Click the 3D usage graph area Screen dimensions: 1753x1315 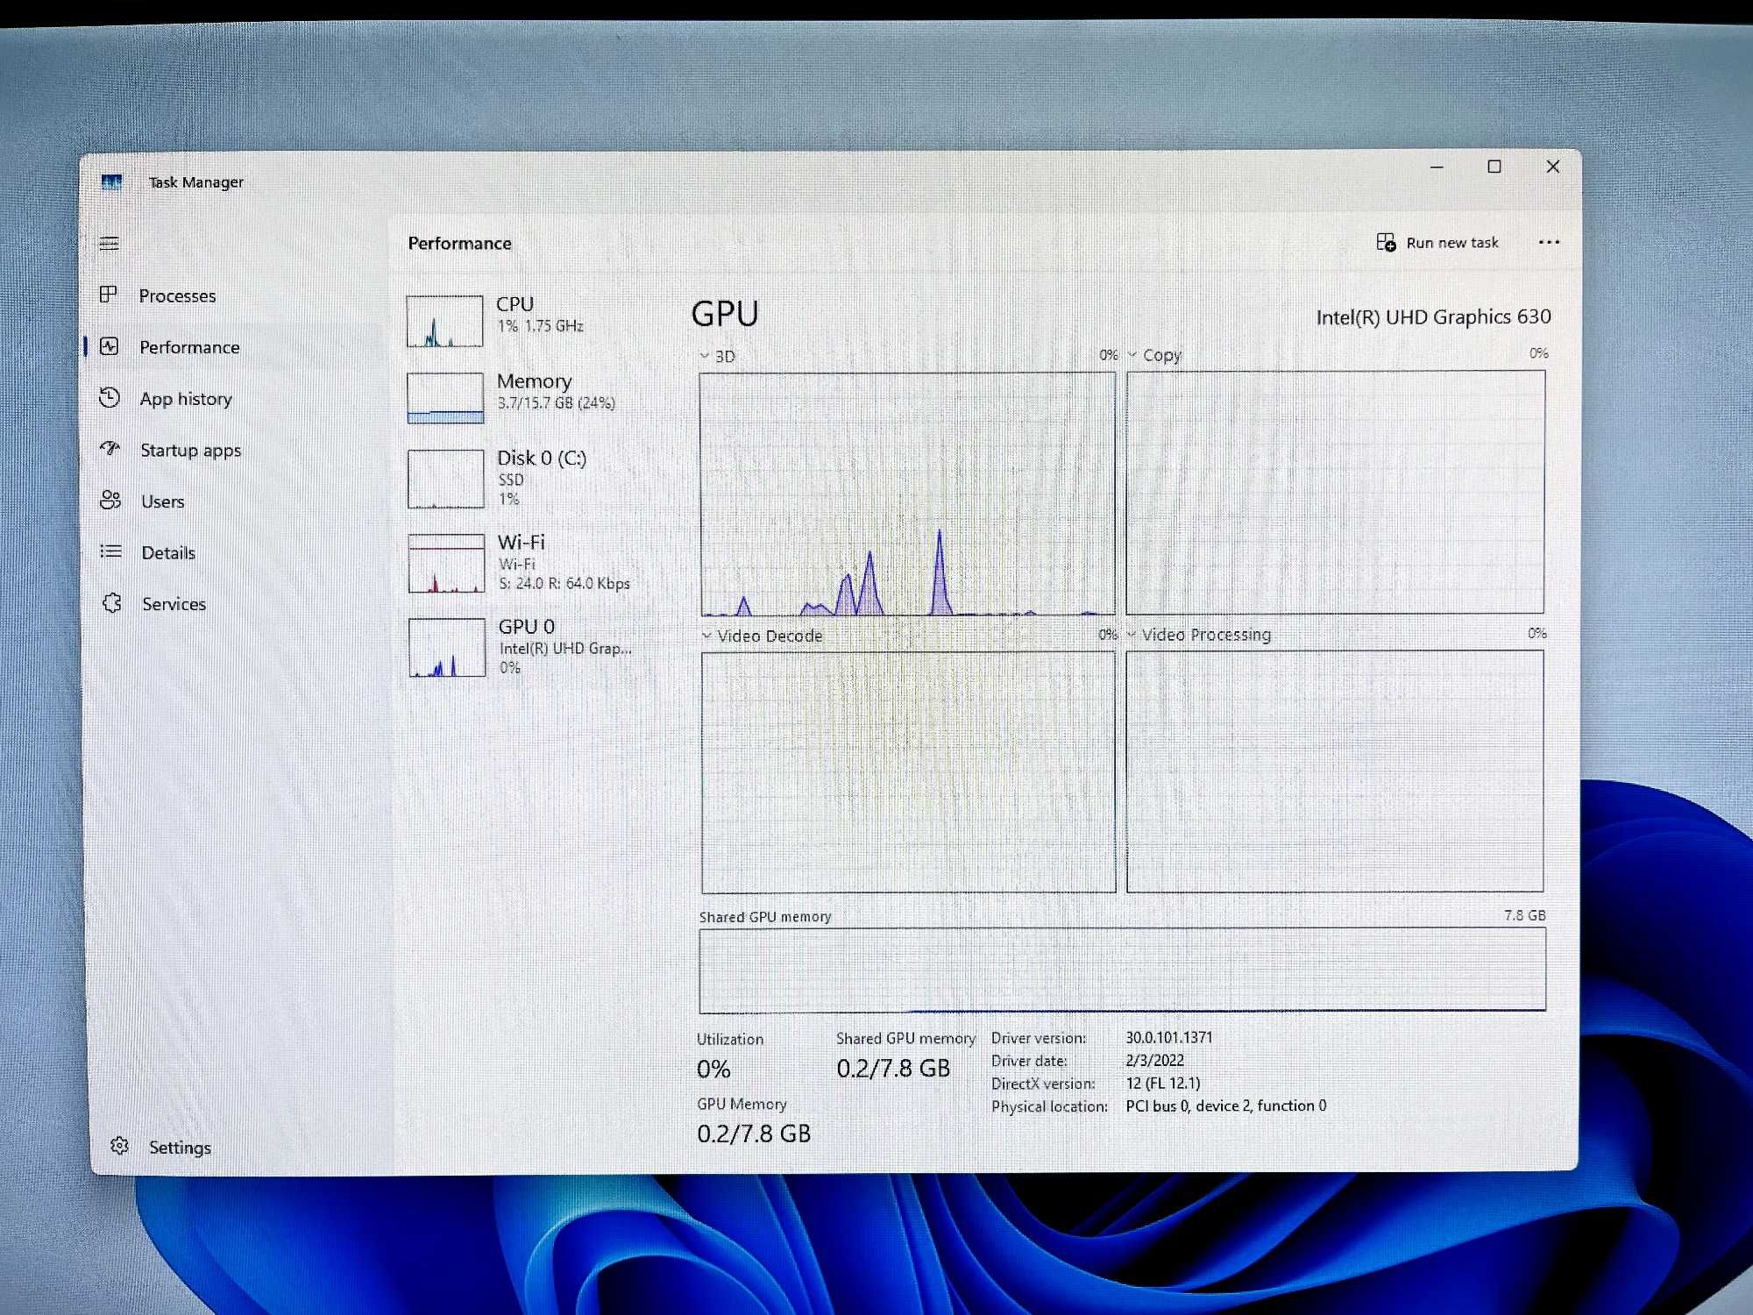pos(907,494)
